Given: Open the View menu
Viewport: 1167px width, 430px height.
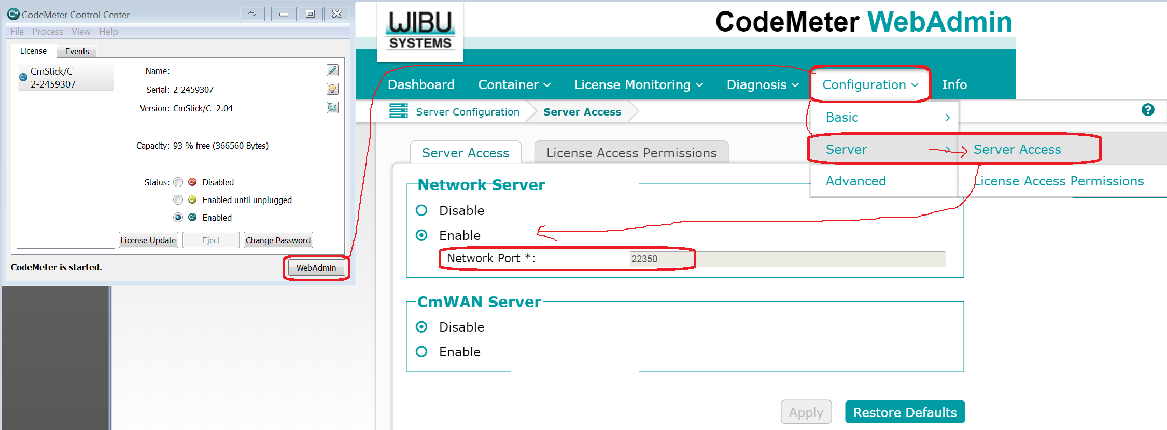Looking at the screenshot, I should [x=81, y=32].
